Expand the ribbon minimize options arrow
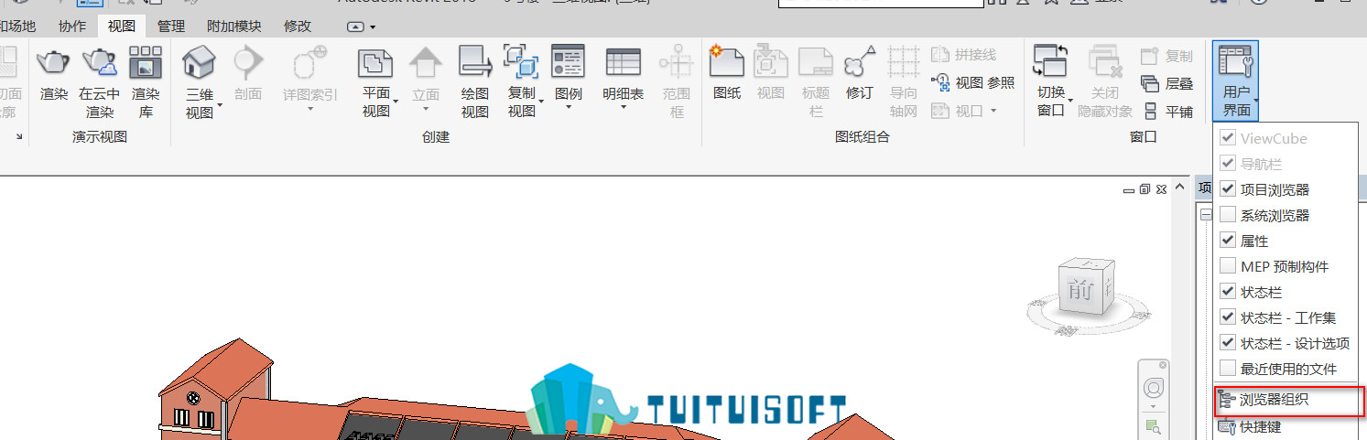This screenshot has width=1367, height=440. point(373,27)
